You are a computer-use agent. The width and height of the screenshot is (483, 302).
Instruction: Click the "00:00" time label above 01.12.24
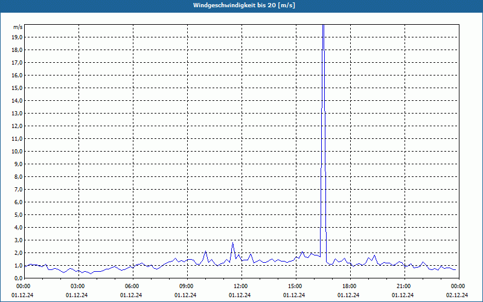[23, 286]
